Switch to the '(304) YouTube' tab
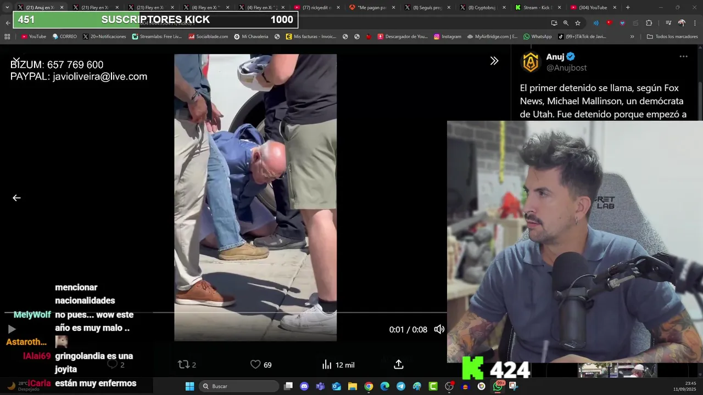This screenshot has width=703, height=395. tap(593, 8)
